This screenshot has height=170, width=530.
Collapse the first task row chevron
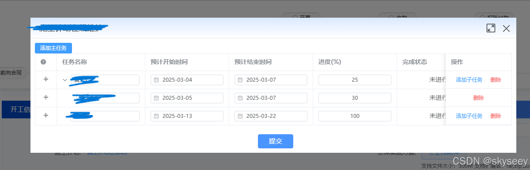point(65,80)
